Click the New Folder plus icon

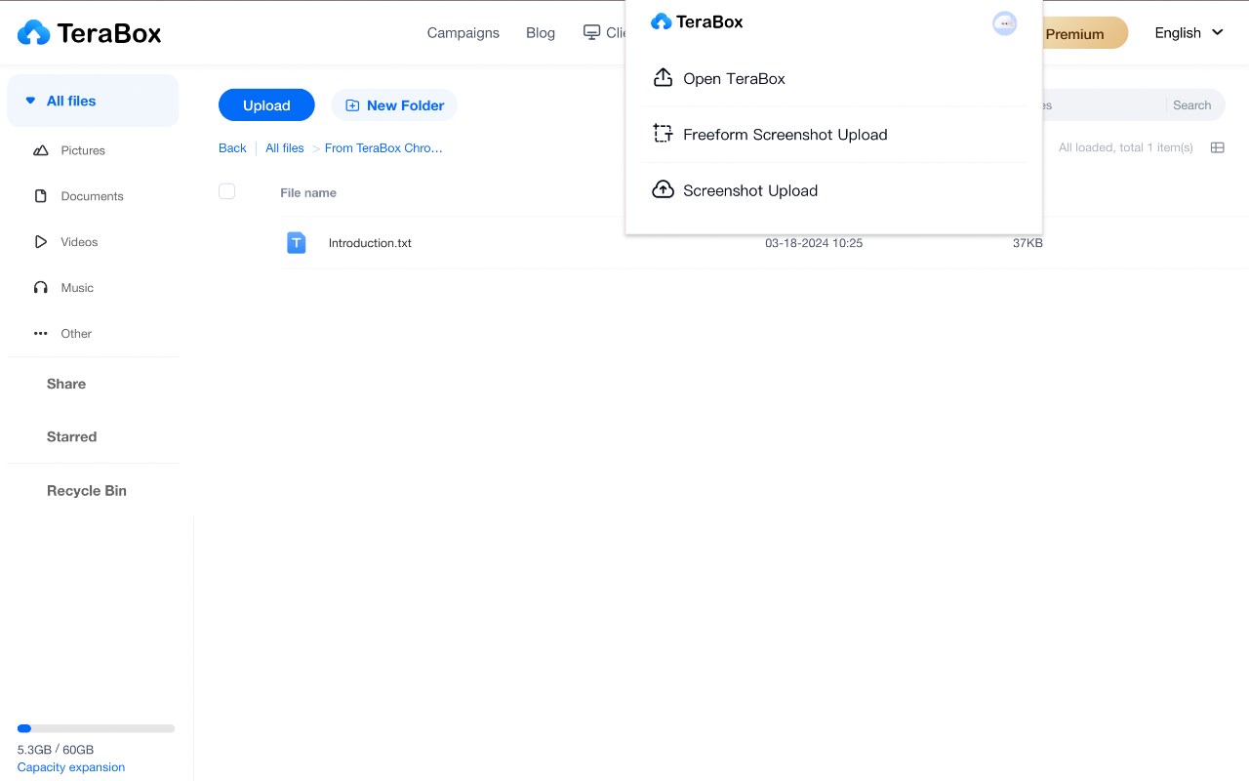(352, 105)
